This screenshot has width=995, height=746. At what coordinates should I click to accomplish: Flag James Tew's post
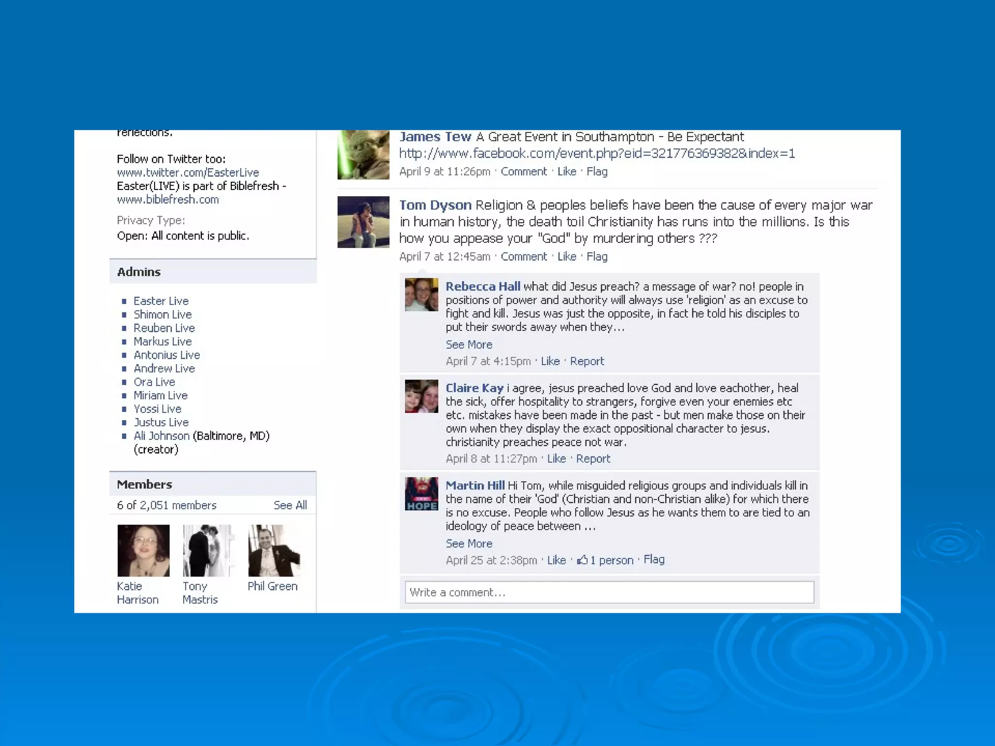click(x=597, y=171)
